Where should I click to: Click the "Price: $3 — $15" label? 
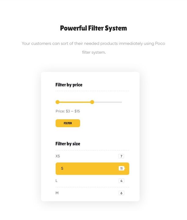click(68, 111)
